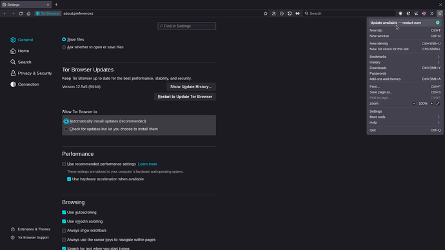Expand History submenu
The height and width of the screenshot is (250, 445).
405,63
